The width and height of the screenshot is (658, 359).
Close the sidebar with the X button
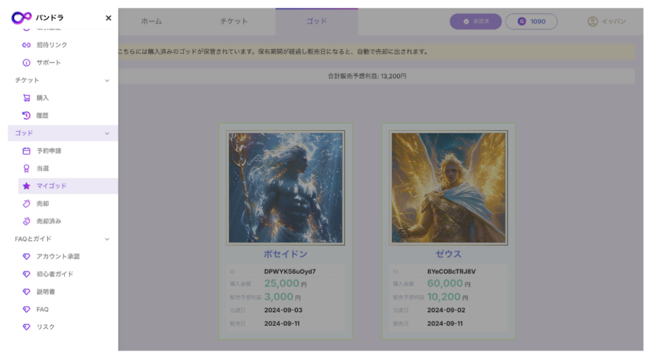tap(108, 18)
